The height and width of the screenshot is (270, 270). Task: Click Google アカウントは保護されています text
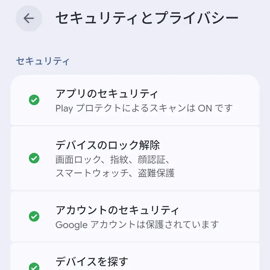[x=137, y=225]
